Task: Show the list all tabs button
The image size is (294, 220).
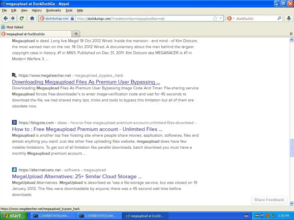Action: (291, 34)
